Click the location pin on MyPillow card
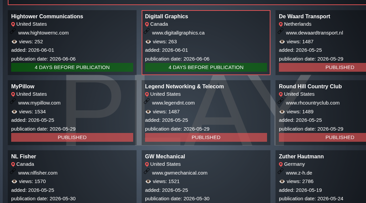The width and height of the screenshot is (366, 203). pyautogui.click(x=13, y=94)
